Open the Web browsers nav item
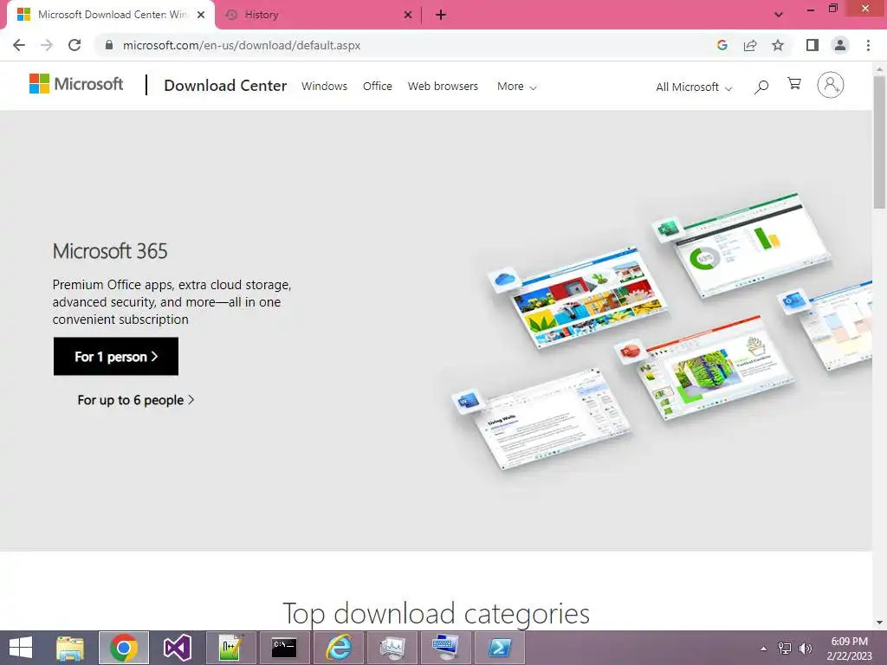 [x=443, y=87]
